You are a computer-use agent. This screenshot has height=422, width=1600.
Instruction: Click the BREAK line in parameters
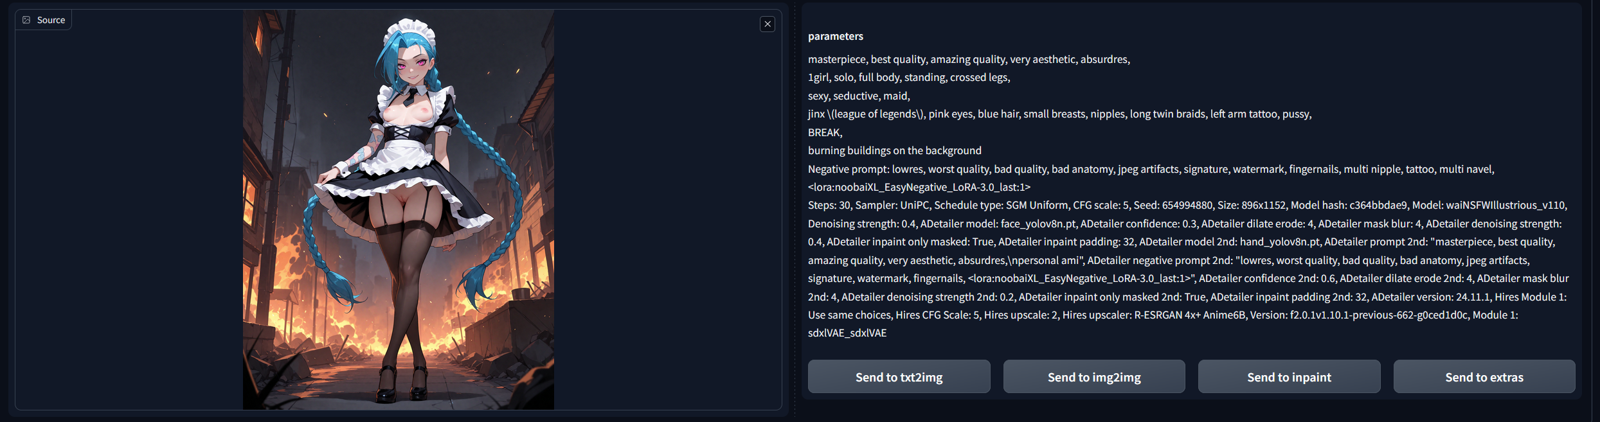[x=825, y=132]
